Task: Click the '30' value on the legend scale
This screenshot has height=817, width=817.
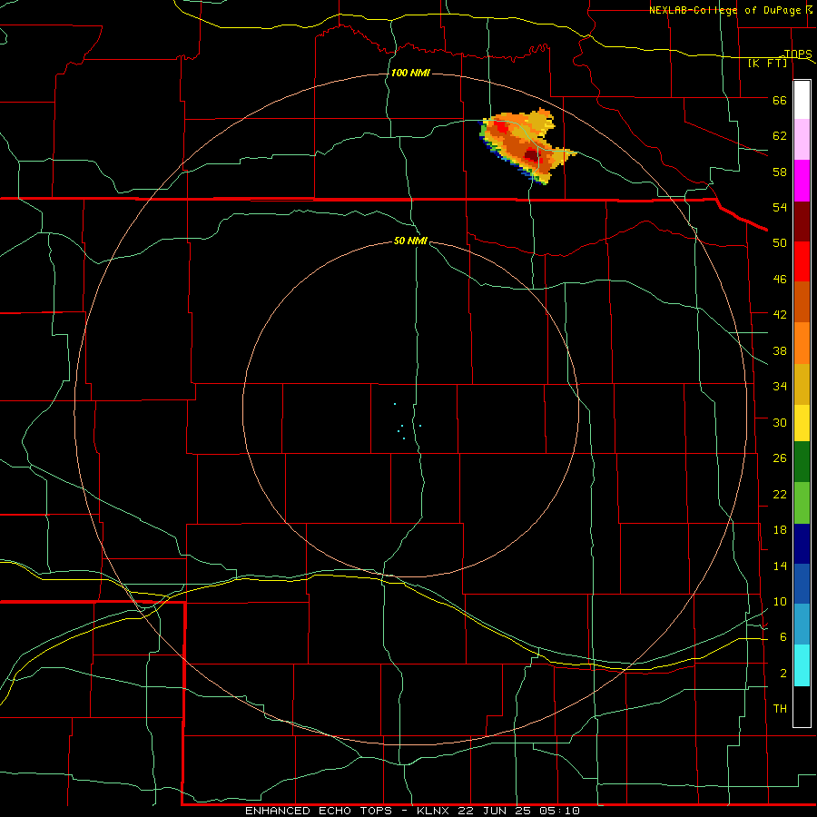Action: point(780,422)
